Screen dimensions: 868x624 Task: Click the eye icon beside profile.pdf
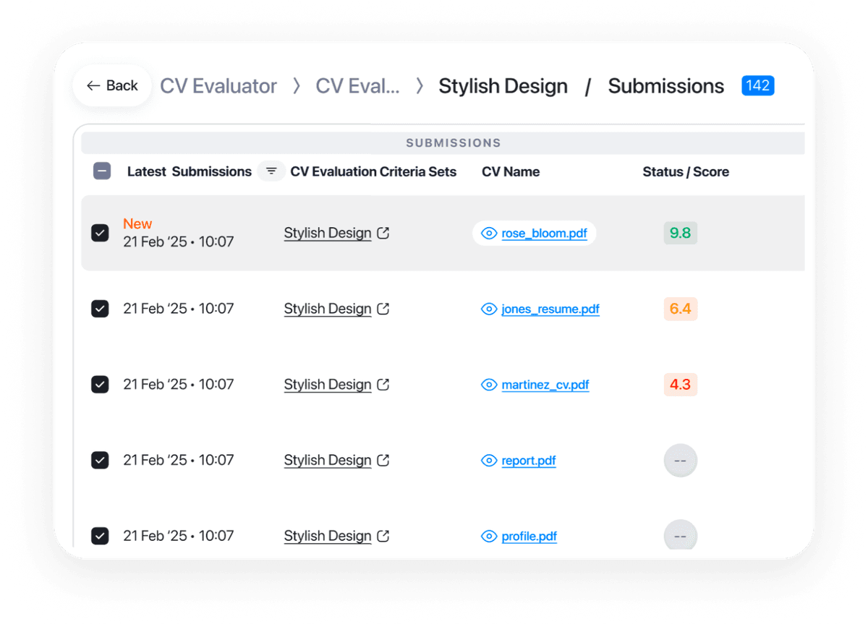[489, 537]
